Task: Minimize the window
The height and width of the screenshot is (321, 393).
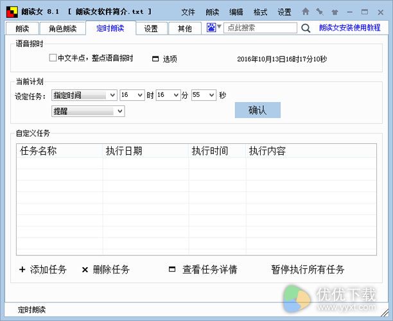Action: point(350,12)
